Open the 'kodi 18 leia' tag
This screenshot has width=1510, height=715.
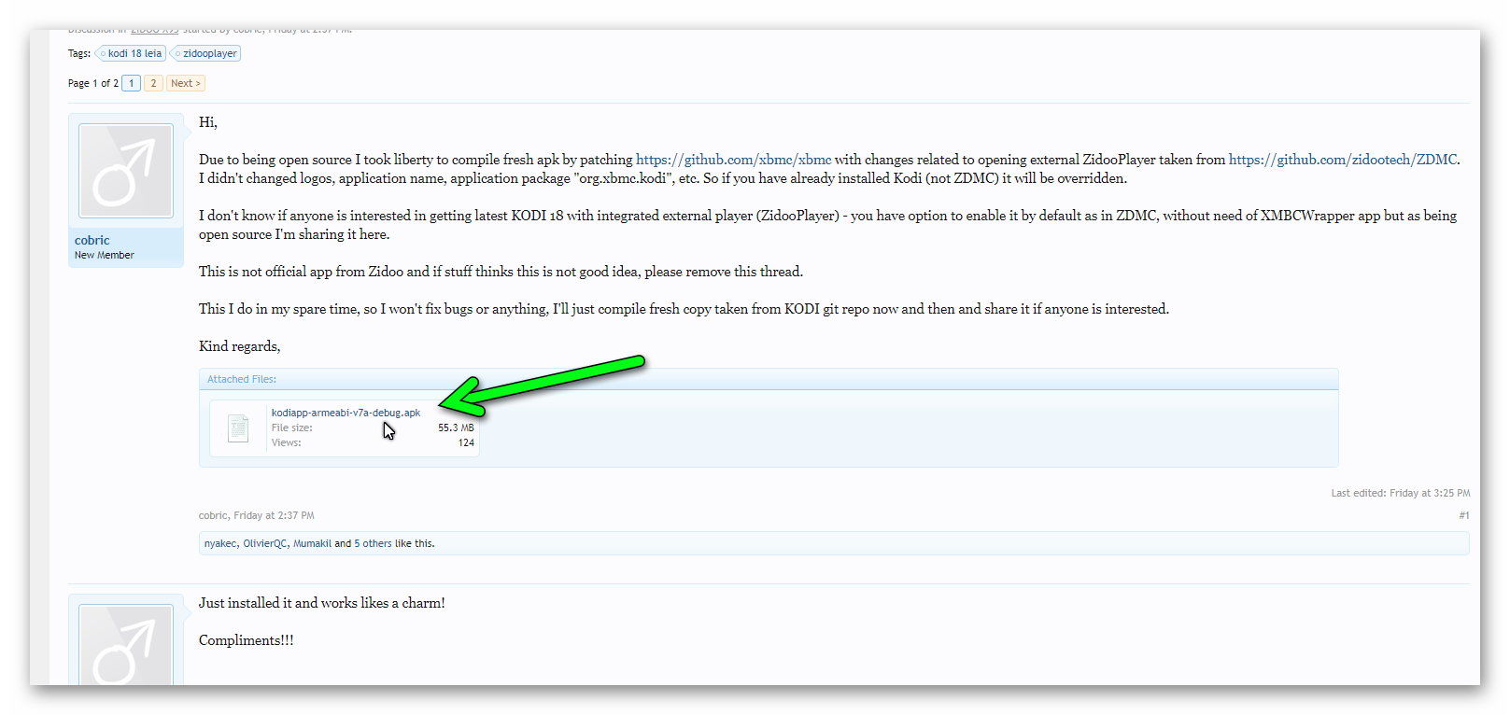pos(132,53)
